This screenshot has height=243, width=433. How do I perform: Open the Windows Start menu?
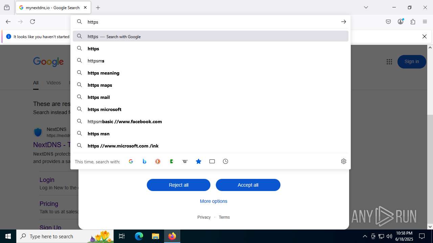coord(8,236)
